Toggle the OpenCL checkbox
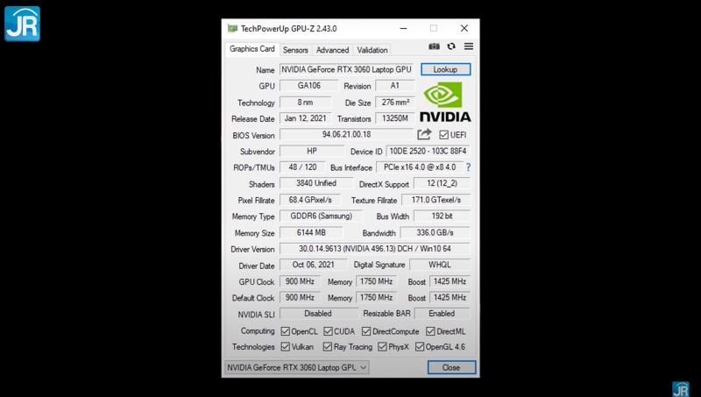Image resolution: width=701 pixels, height=397 pixels. (x=286, y=331)
